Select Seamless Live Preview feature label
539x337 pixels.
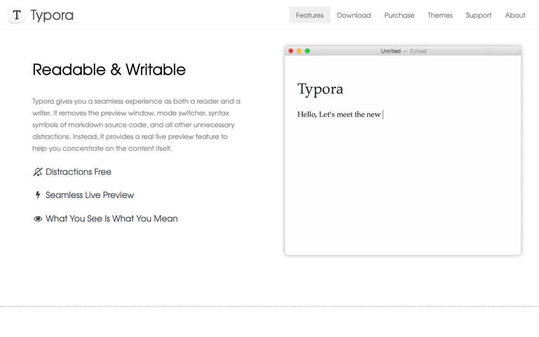[90, 195]
